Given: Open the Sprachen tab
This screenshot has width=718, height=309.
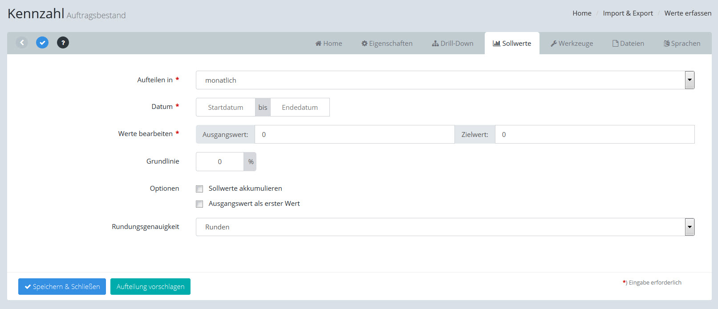Looking at the screenshot, I should [x=682, y=44].
